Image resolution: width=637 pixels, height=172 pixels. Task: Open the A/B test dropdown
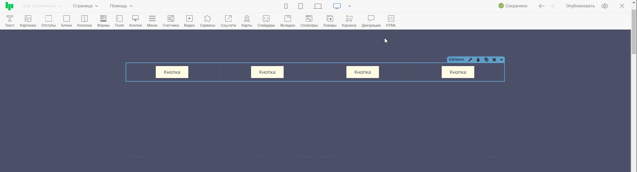[42, 6]
